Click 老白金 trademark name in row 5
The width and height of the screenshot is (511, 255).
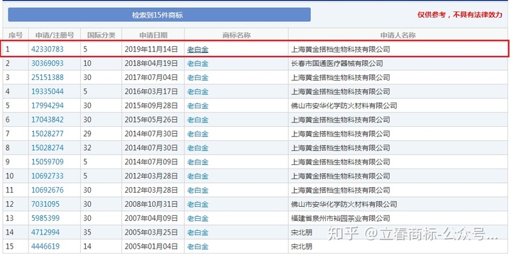click(x=197, y=106)
